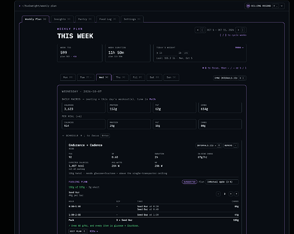Screen dimensions: 294x234
Task: Click the weight input field
Action: 168,53
